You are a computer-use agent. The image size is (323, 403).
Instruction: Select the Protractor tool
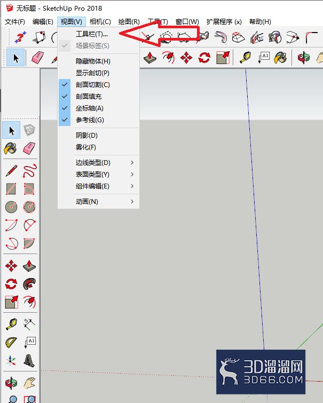11,343
